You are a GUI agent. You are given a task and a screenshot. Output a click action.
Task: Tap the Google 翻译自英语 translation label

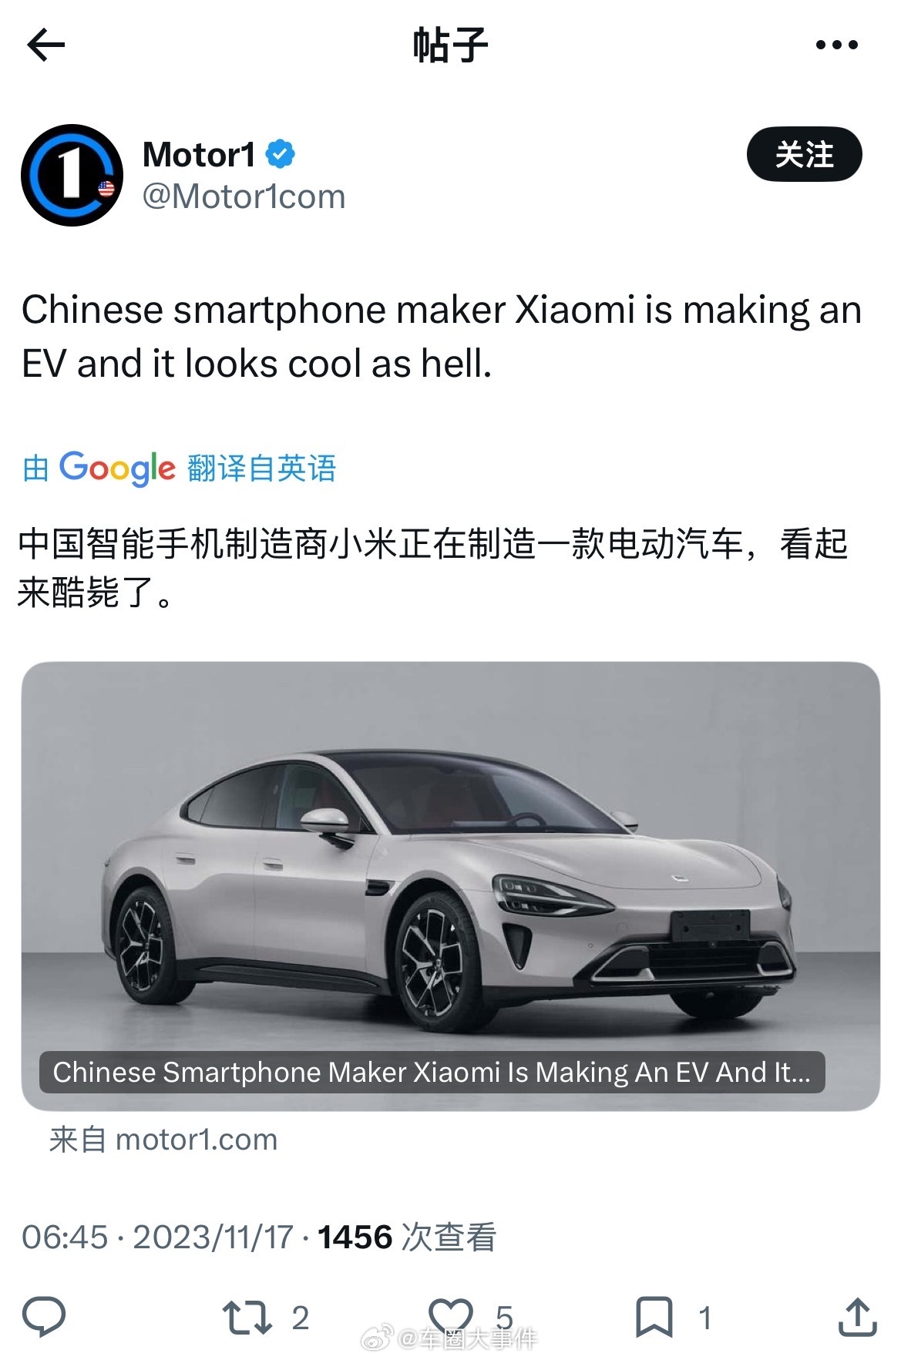[x=179, y=468]
